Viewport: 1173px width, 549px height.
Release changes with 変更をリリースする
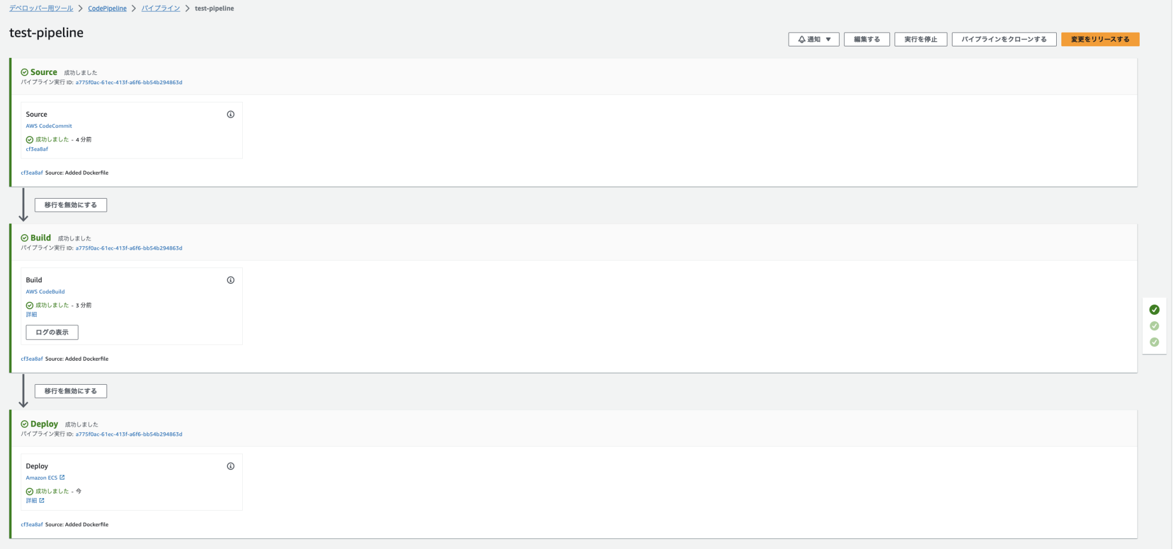[x=1099, y=39]
